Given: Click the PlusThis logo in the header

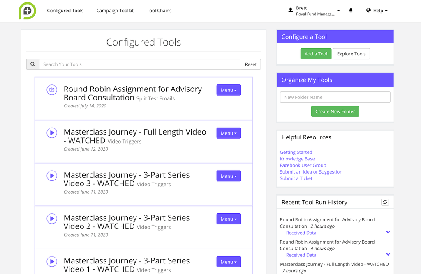Looking at the screenshot, I should [x=27, y=11].
